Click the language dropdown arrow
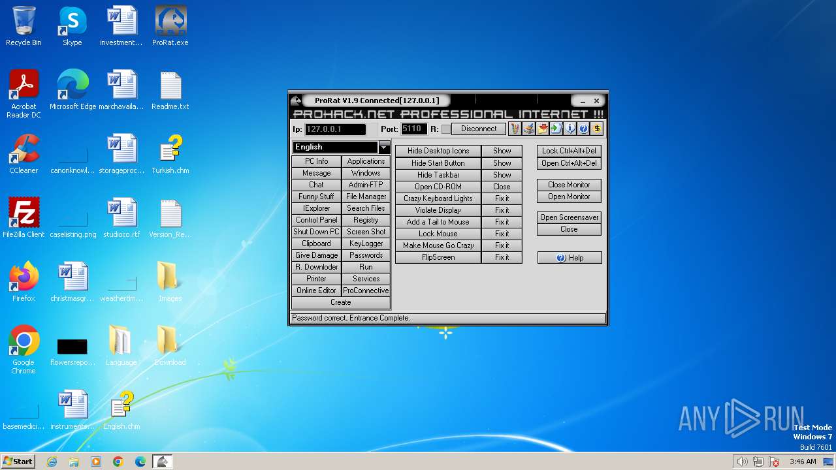The height and width of the screenshot is (470, 836). [x=384, y=148]
